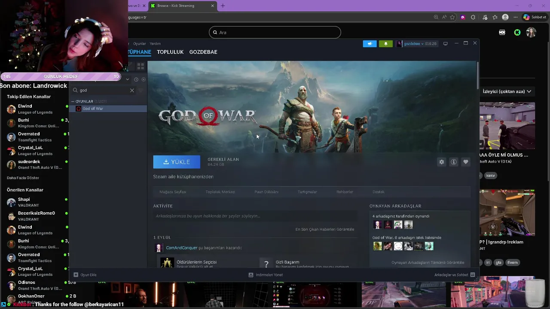This screenshot has height=309, width=550.
Task: Open Kick user profile avatar
Action: point(532,32)
